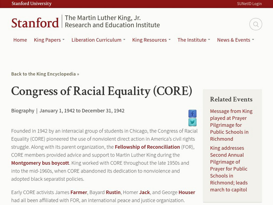Go to the Home menu item
The image size is (273, 205).
pos(20,40)
